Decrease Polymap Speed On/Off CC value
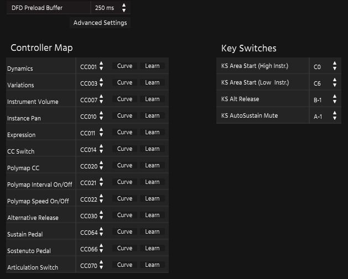Viewport: 348px width, 279px height. tap(102, 202)
